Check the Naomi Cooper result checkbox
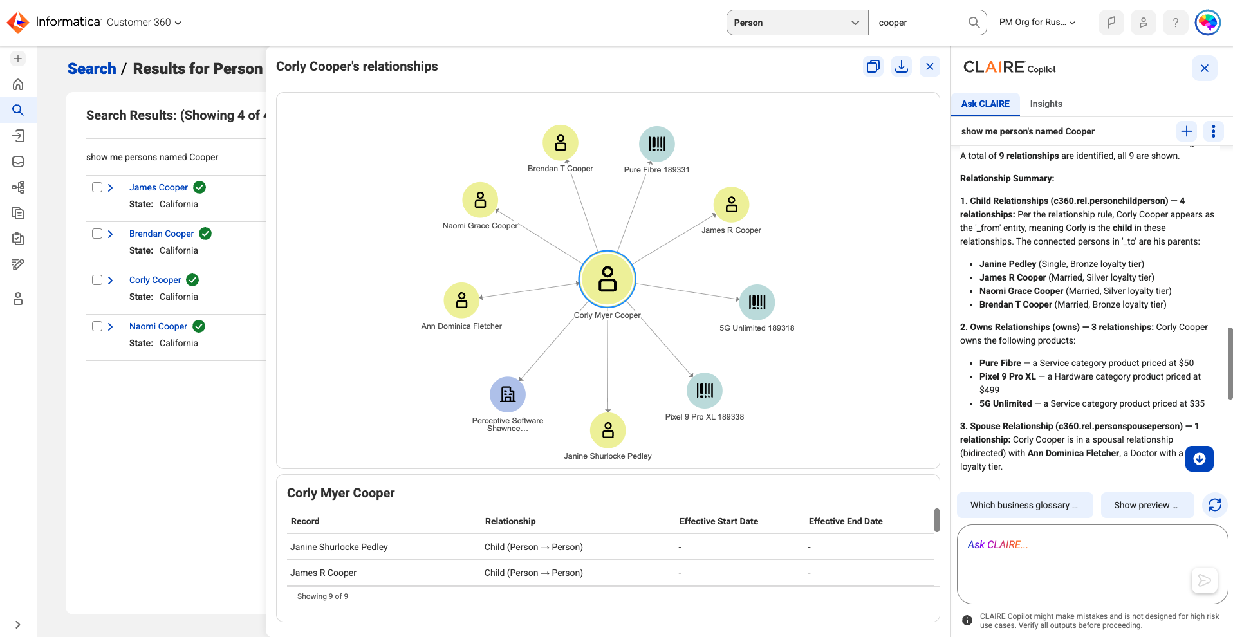 tap(97, 326)
